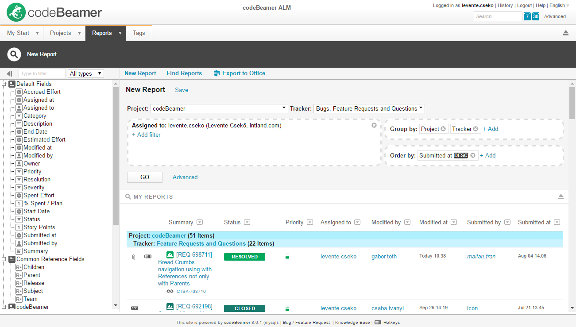Screen dimensions: 576x327
Task: Click Advanced link next to GO
Action: click(x=185, y=177)
